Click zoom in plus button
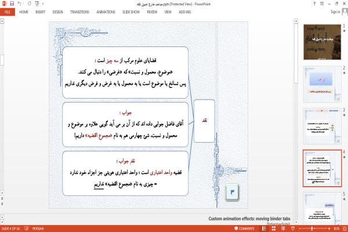This screenshot has width=348, height=232. point(329,229)
